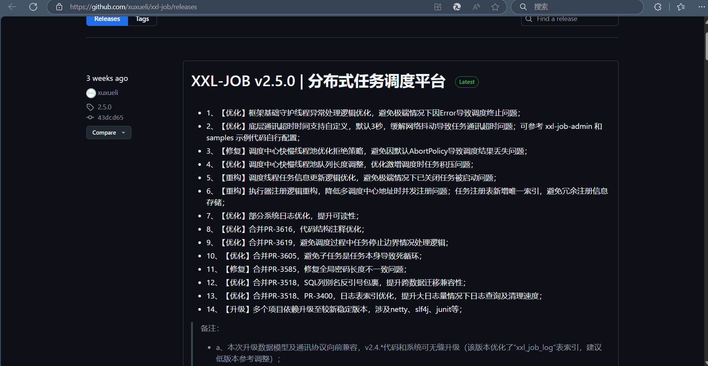Click release note item 3 mentioning AbortPolicy
Viewport: 708px width, 366px height.
click(x=367, y=151)
